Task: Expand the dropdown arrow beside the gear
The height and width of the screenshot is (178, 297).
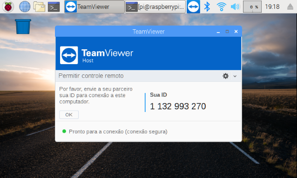Action: tap(235, 76)
